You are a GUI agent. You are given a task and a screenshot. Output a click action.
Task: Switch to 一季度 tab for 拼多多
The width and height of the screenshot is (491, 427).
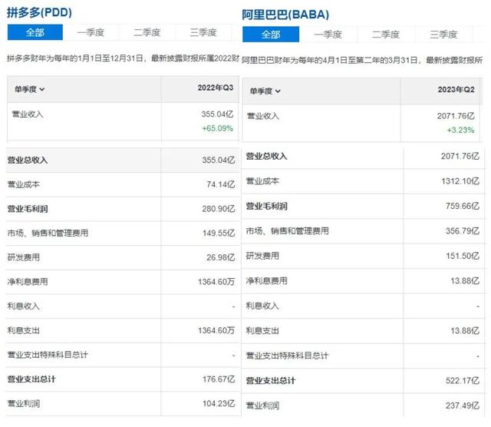click(x=90, y=32)
